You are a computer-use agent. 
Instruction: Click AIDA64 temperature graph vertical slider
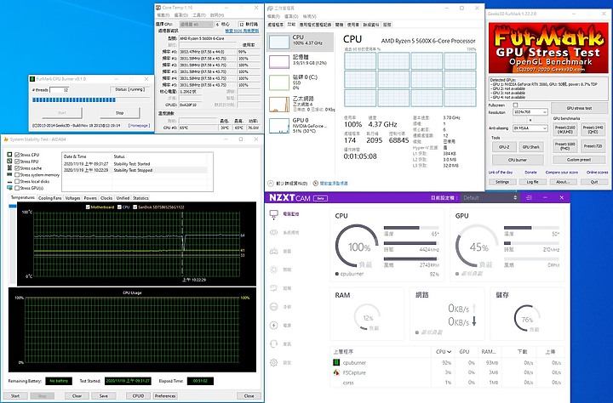click(13, 244)
